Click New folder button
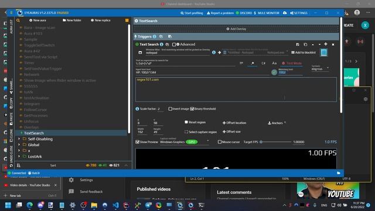 point(72,21)
